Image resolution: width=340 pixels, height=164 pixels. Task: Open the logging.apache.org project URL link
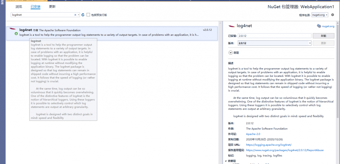(x=269, y=145)
